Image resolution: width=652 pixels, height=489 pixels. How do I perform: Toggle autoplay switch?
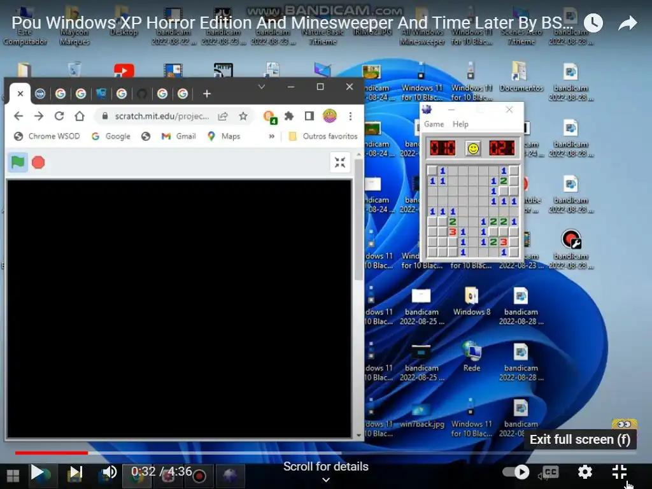pyautogui.click(x=516, y=472)
